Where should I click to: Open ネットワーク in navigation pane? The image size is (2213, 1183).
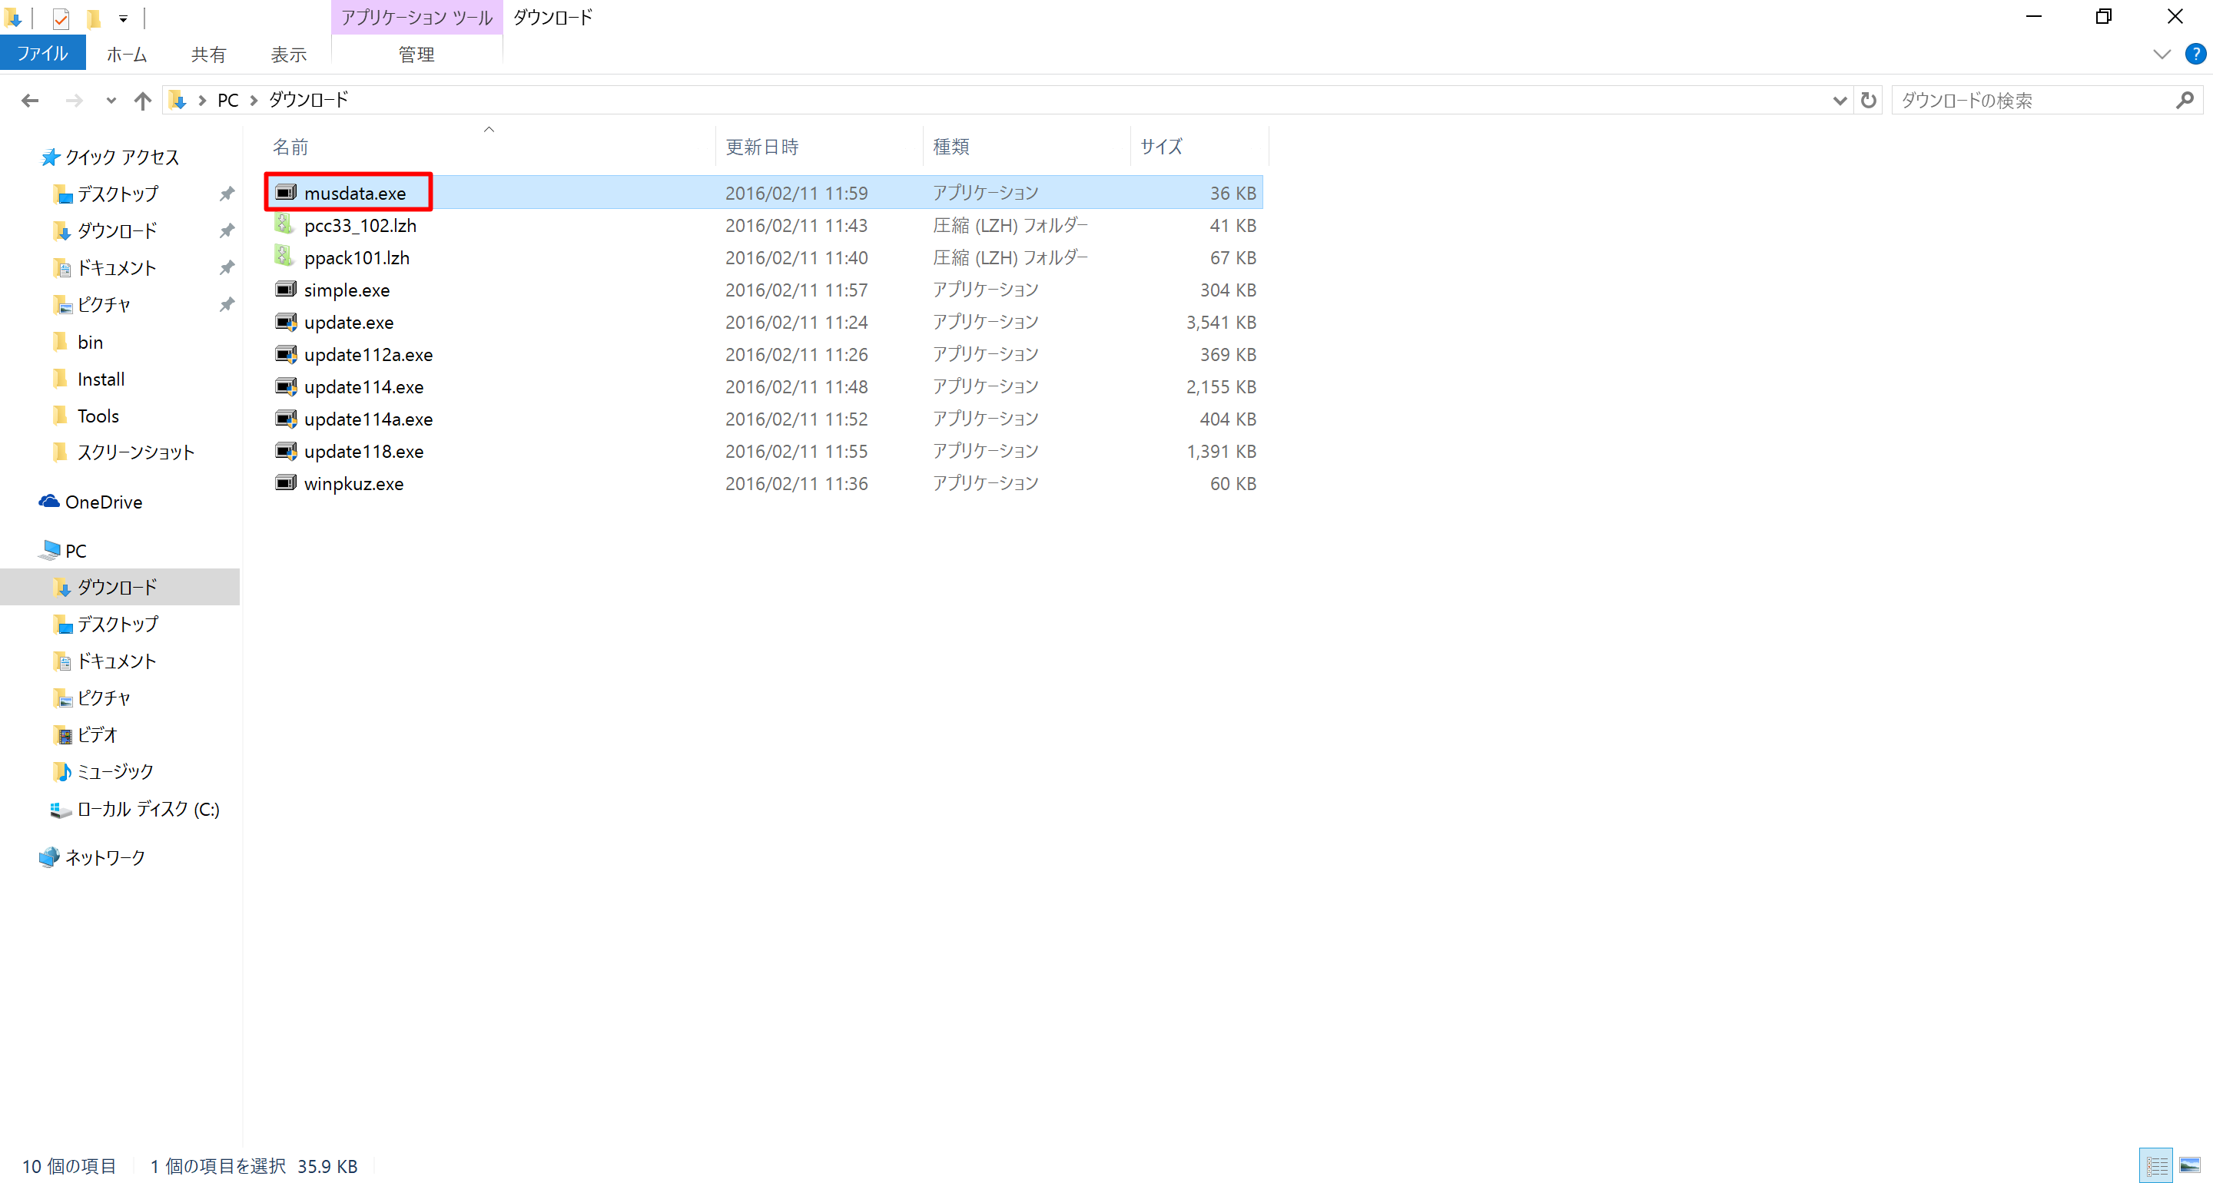point(105,857)
